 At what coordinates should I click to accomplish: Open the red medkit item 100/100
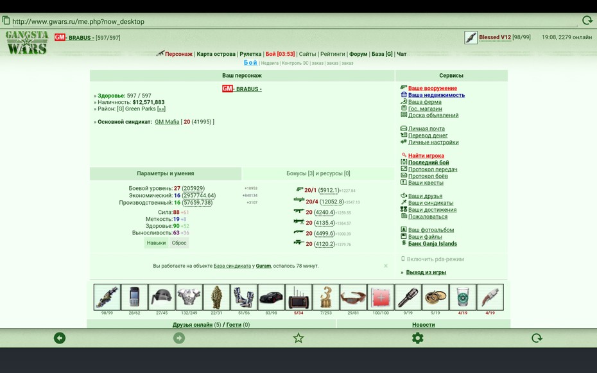pos(381,297)
